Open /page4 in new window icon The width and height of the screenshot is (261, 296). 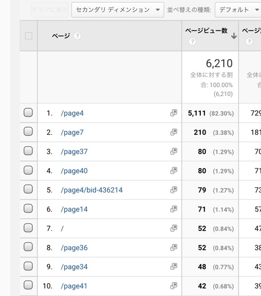tap(174, 113)
